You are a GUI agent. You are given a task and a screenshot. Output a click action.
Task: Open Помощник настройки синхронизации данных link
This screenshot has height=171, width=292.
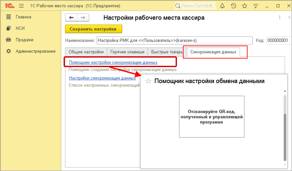point(113,62)
